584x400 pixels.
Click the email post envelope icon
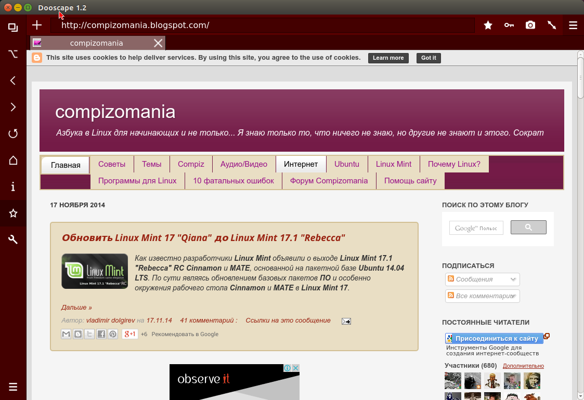[346, 321]
